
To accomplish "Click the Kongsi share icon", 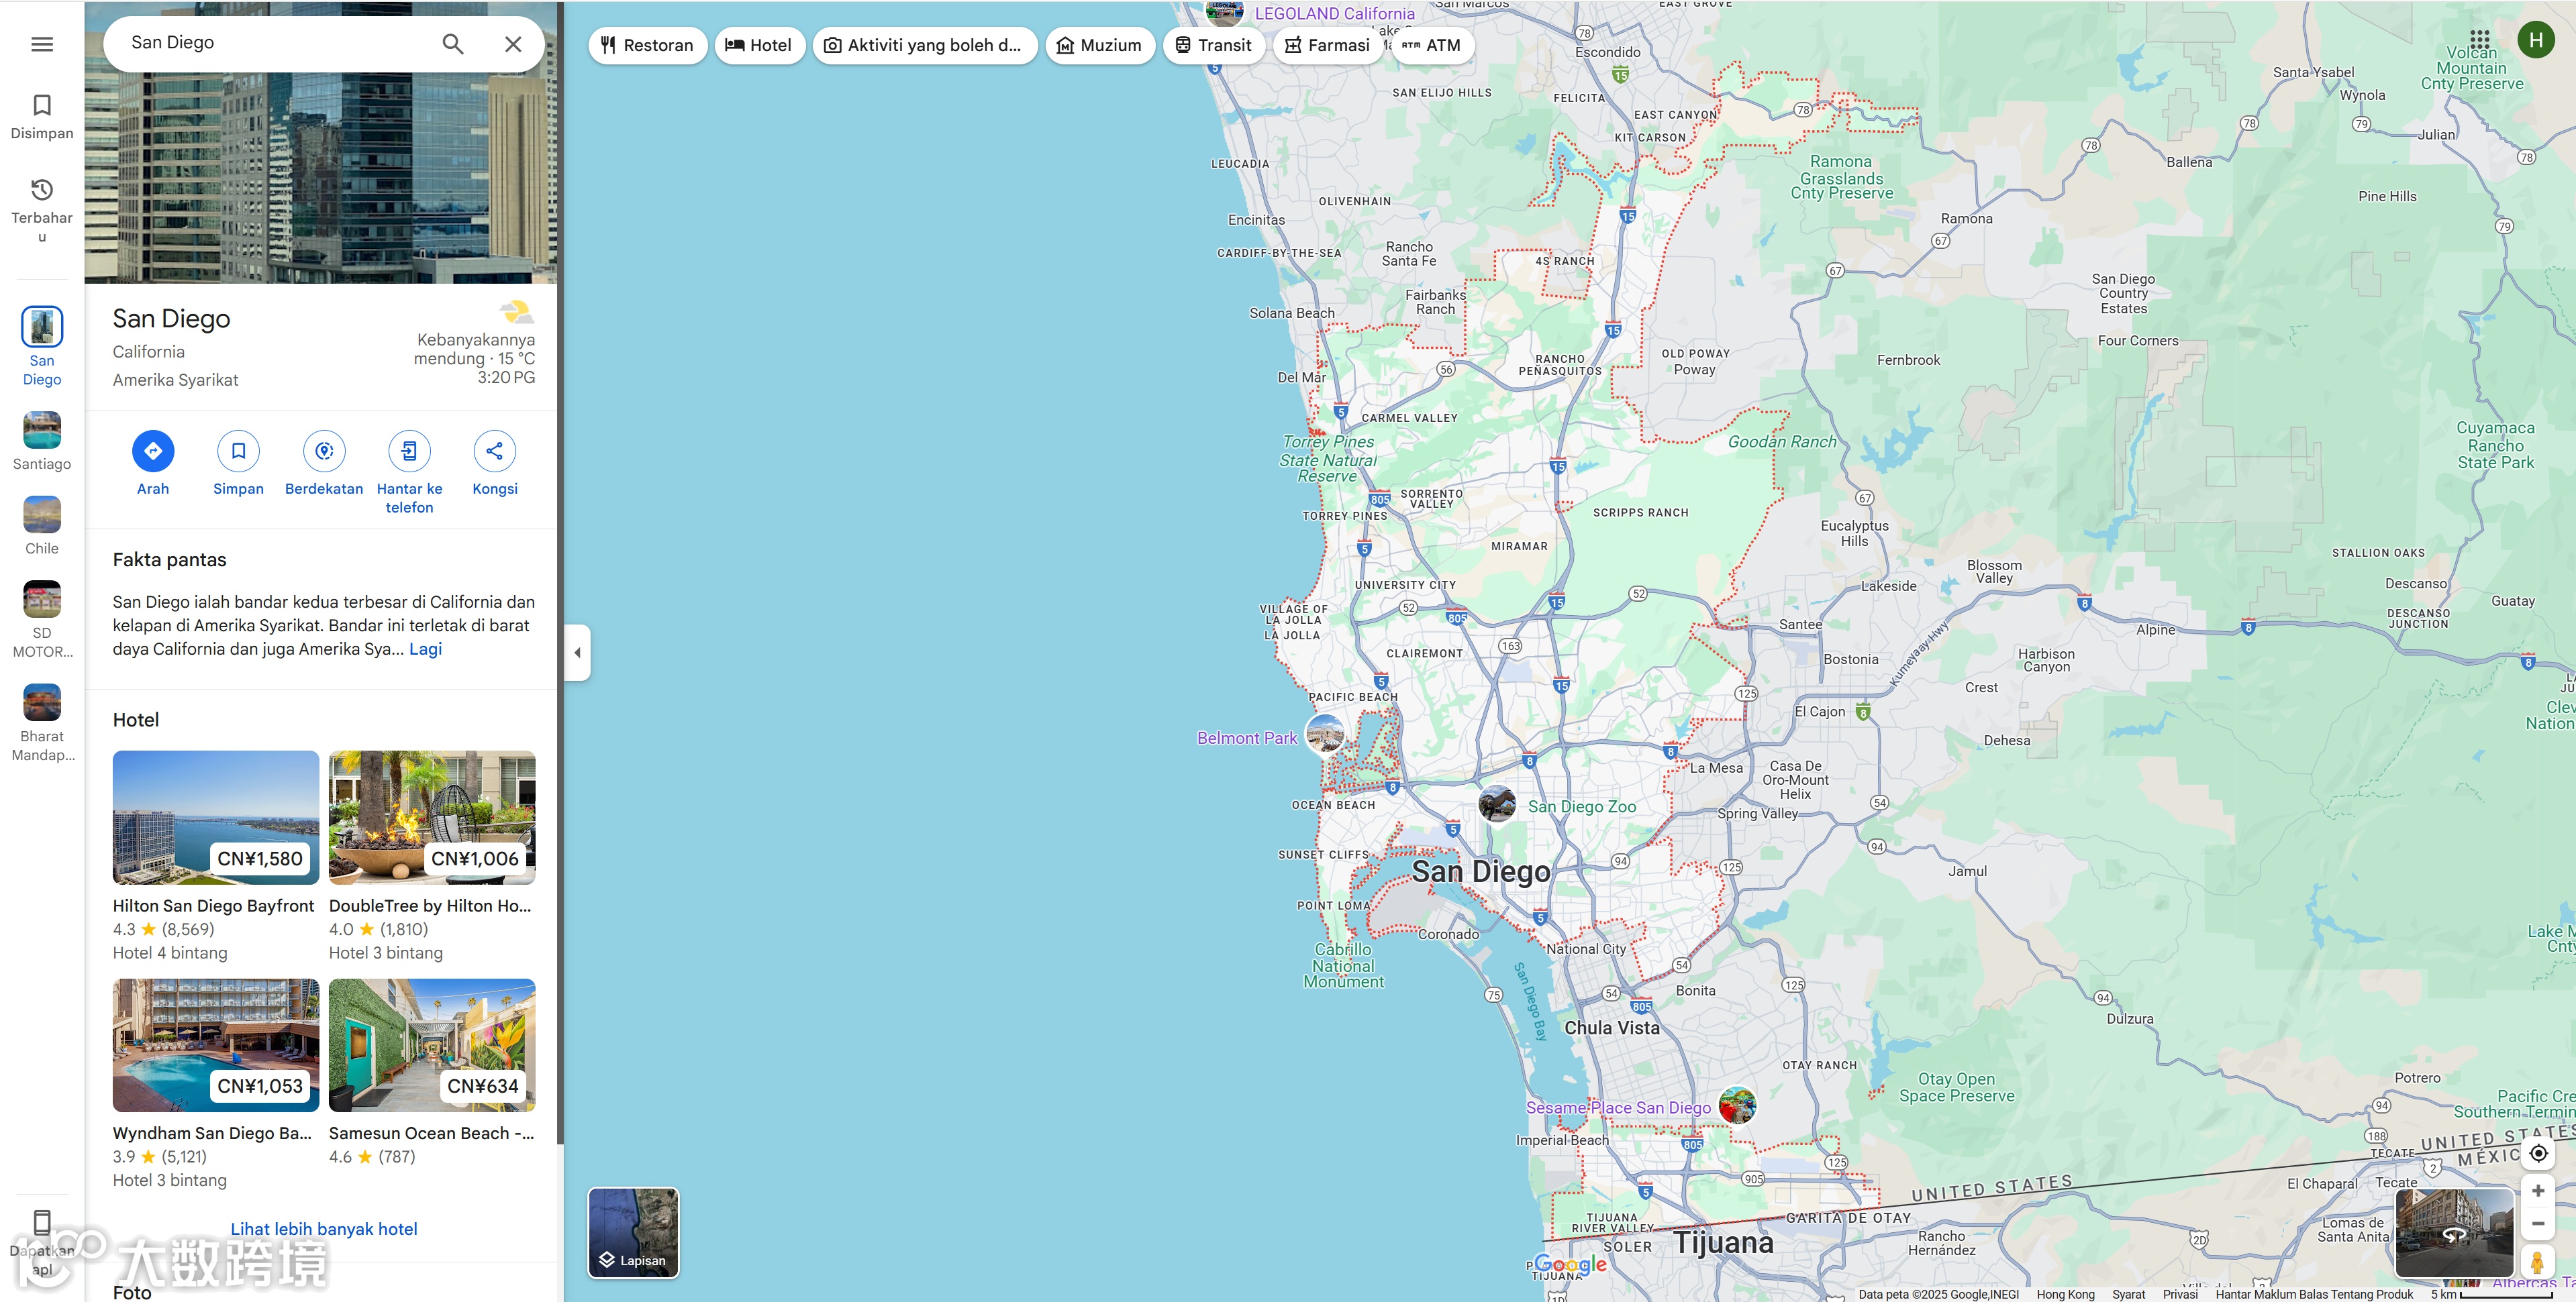I will click(495, 451).
